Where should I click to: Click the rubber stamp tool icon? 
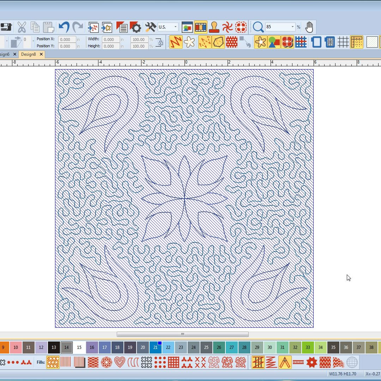pyautogui.click(x=214, y=27)
